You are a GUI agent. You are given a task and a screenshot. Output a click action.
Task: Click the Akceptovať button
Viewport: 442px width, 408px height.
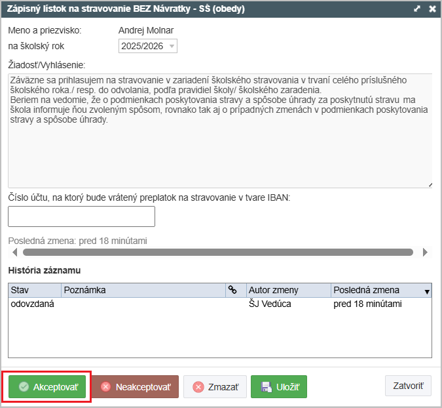pos(47,387)
